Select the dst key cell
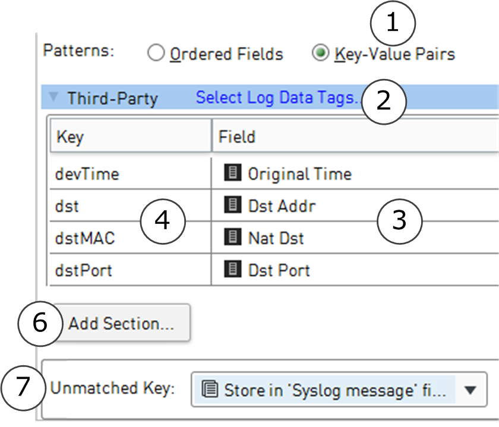499x427 pixels. 67,206
